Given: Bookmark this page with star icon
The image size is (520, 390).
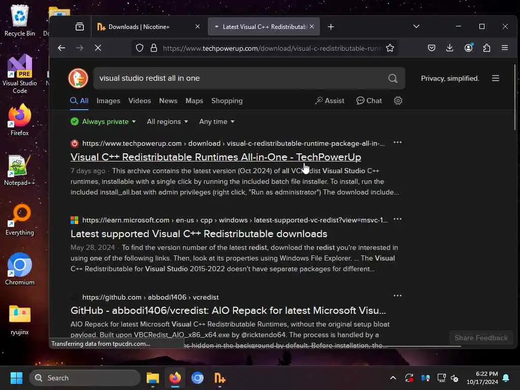Looking at the screenshot, I should (390, 48).
